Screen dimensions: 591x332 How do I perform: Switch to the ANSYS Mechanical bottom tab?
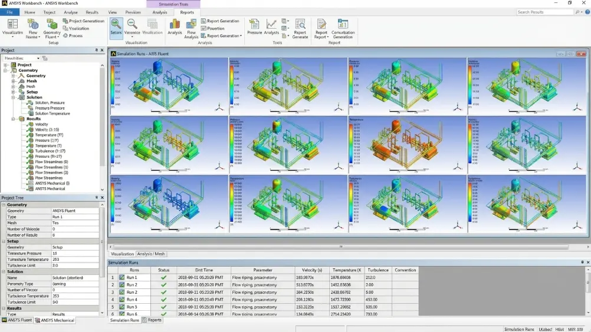(55, 320)
